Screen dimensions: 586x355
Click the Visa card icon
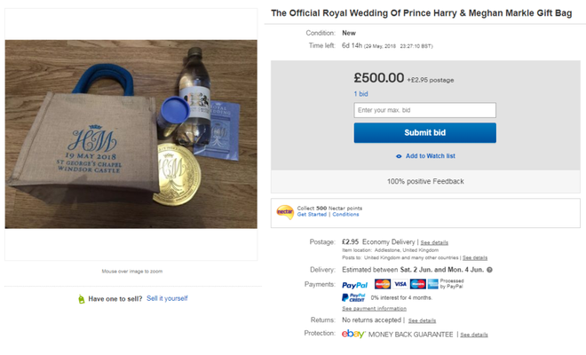click(400, 284)
